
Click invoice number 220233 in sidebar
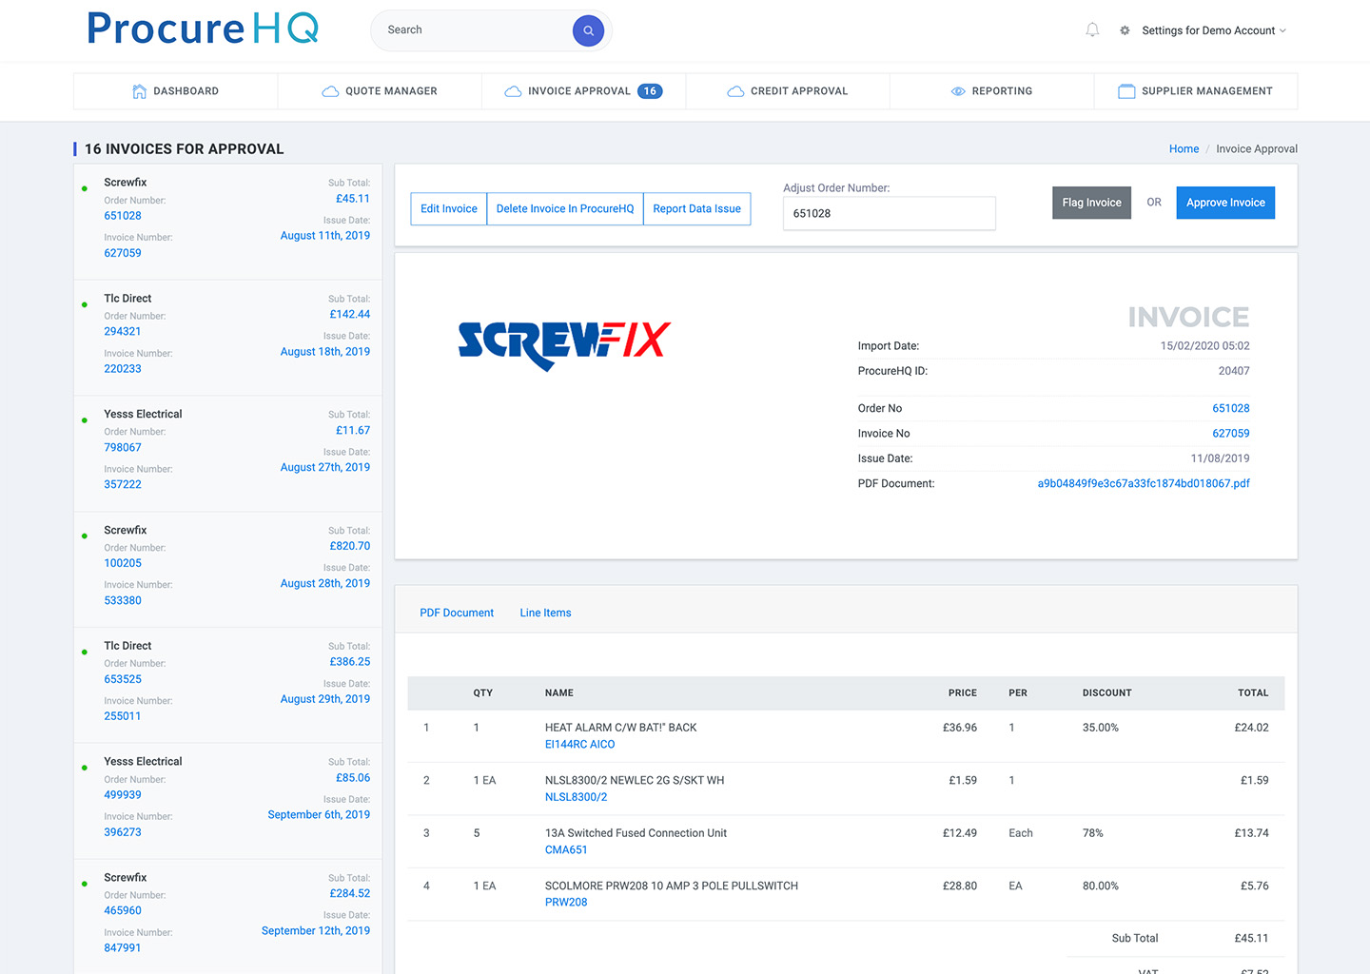click(x=122, y=369)
